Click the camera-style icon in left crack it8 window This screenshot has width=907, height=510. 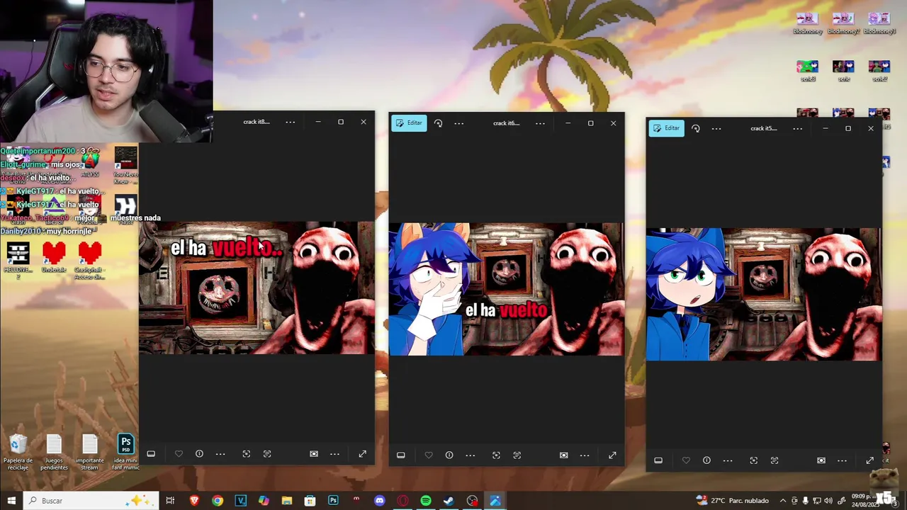click(x=314, y=454)
